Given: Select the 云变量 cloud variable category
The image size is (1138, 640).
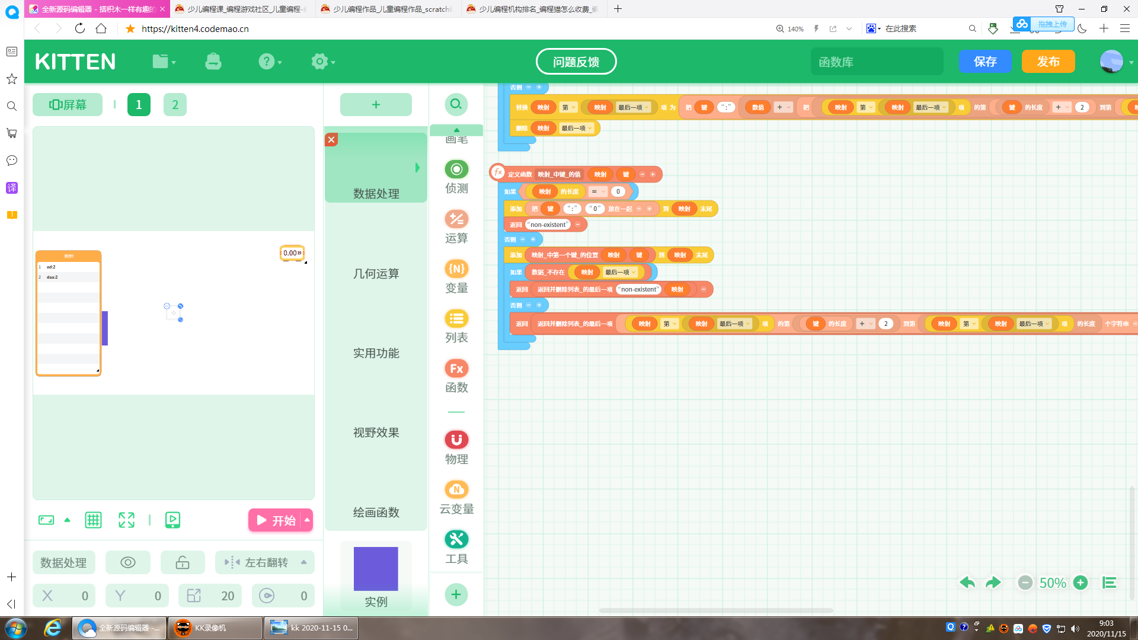Looking at the screenshot, I should [x=456, y=498].
